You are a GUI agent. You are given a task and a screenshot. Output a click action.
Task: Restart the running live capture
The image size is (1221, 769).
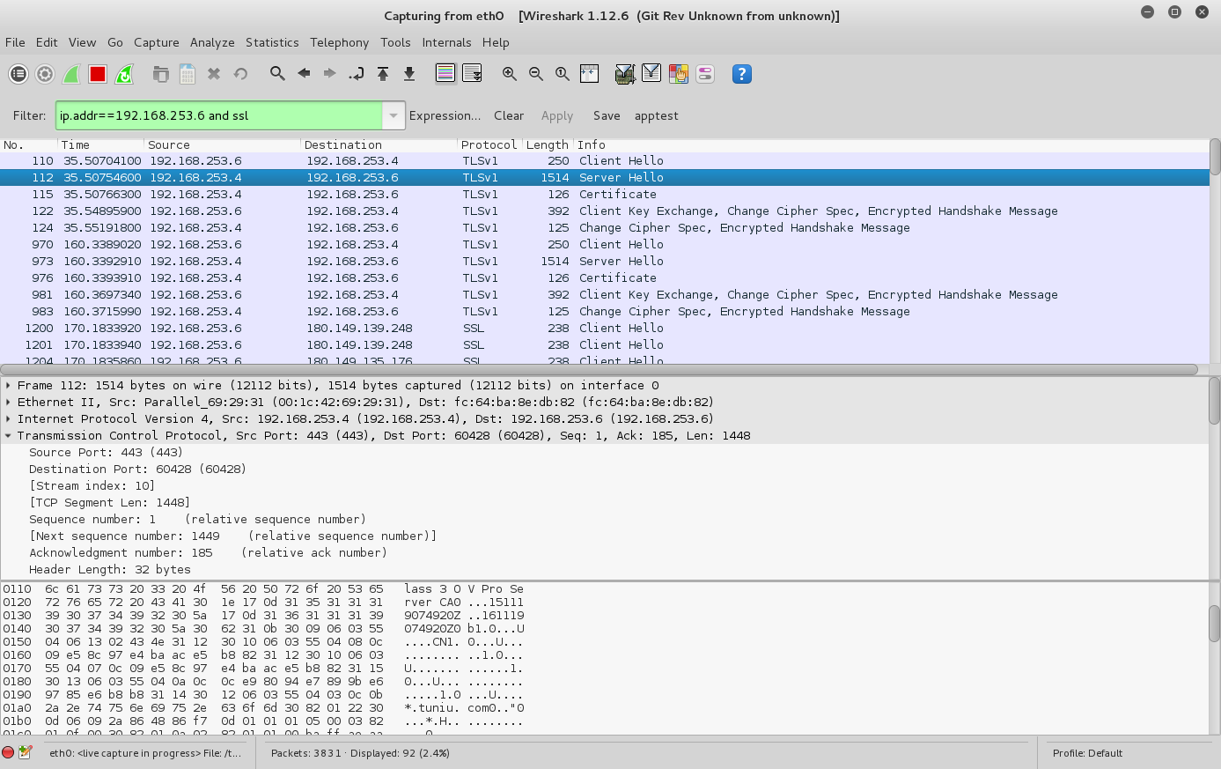click(124, 74)
